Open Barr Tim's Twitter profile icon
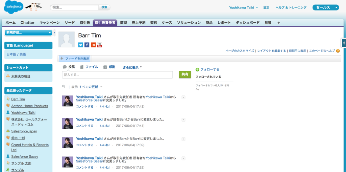The height and width of the screenshot is (172, 346). (x=80, y=45)
